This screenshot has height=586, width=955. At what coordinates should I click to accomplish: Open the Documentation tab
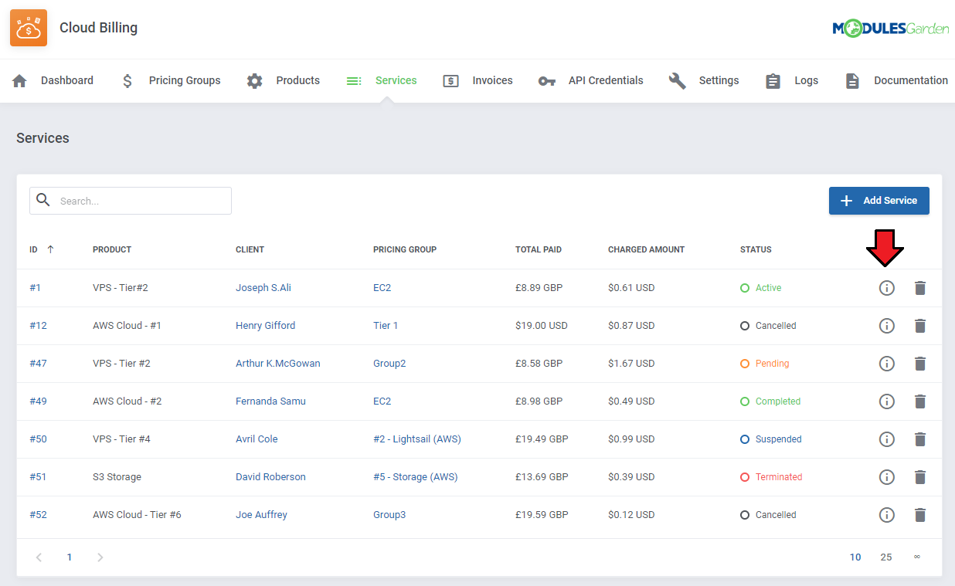896,80
